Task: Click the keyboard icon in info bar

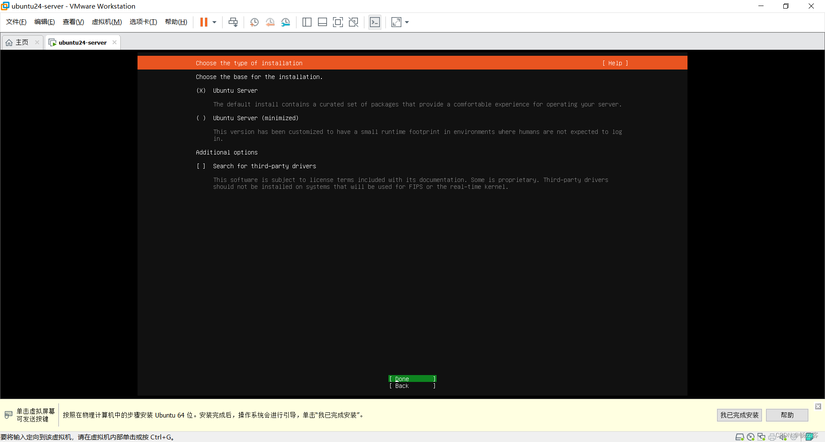Action: tap(9, 415)
